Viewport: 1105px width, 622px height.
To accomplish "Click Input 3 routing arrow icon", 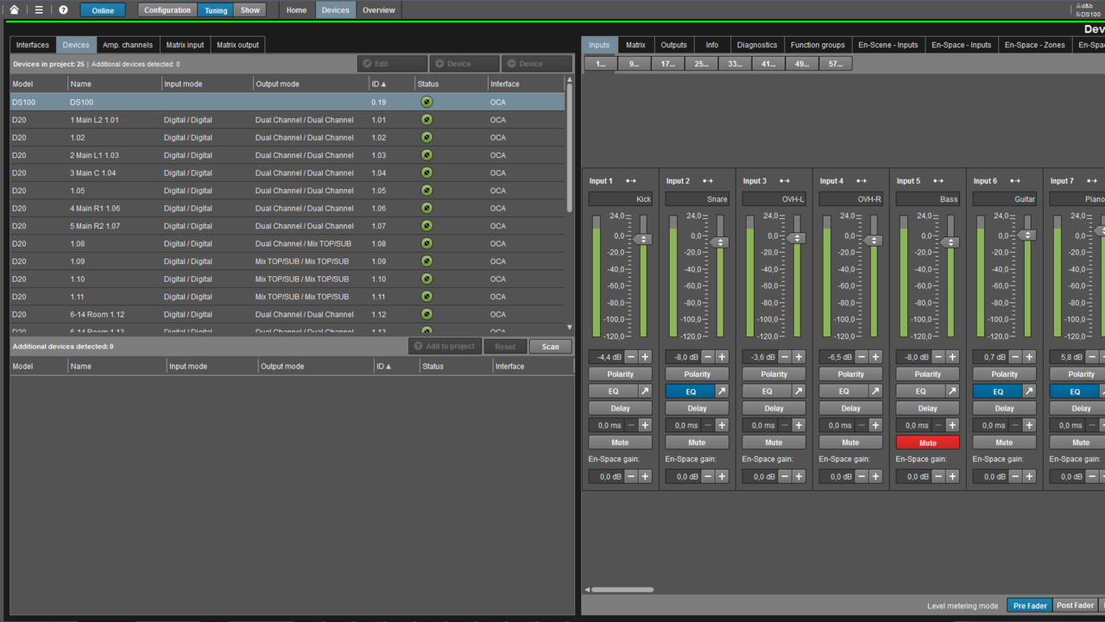I will pos(785,181).
